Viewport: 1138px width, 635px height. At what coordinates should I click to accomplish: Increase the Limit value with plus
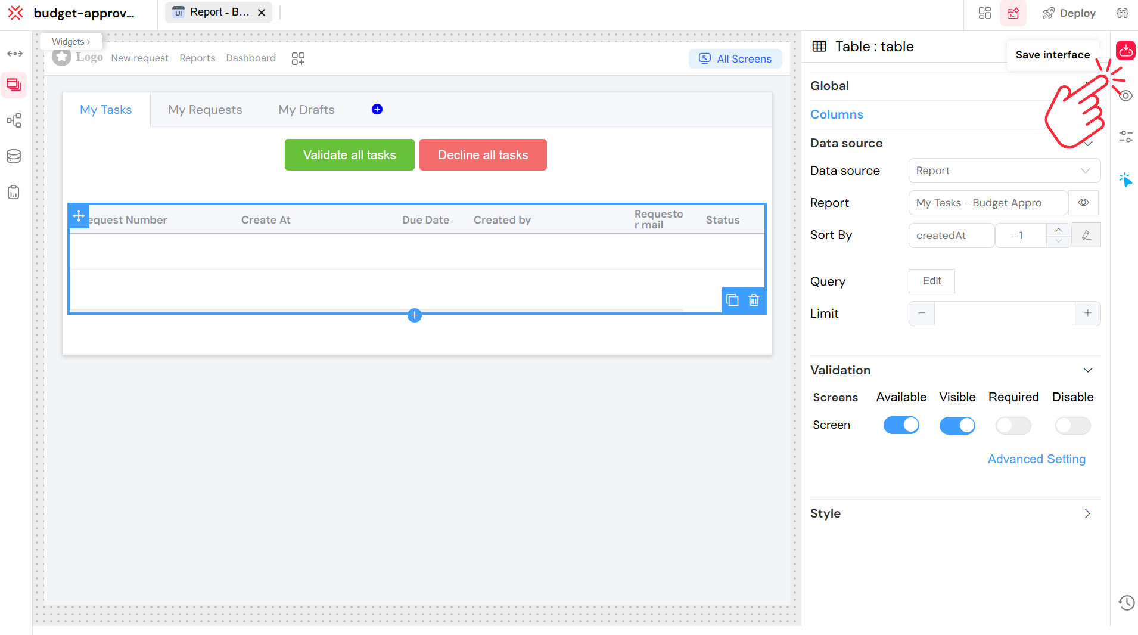(x=1087, y=314)
